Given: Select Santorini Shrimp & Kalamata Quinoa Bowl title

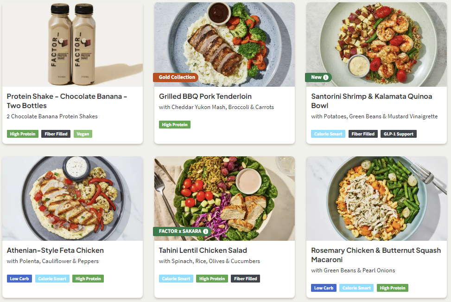Looking at the screenshot, I should click(x=371, y=101).
